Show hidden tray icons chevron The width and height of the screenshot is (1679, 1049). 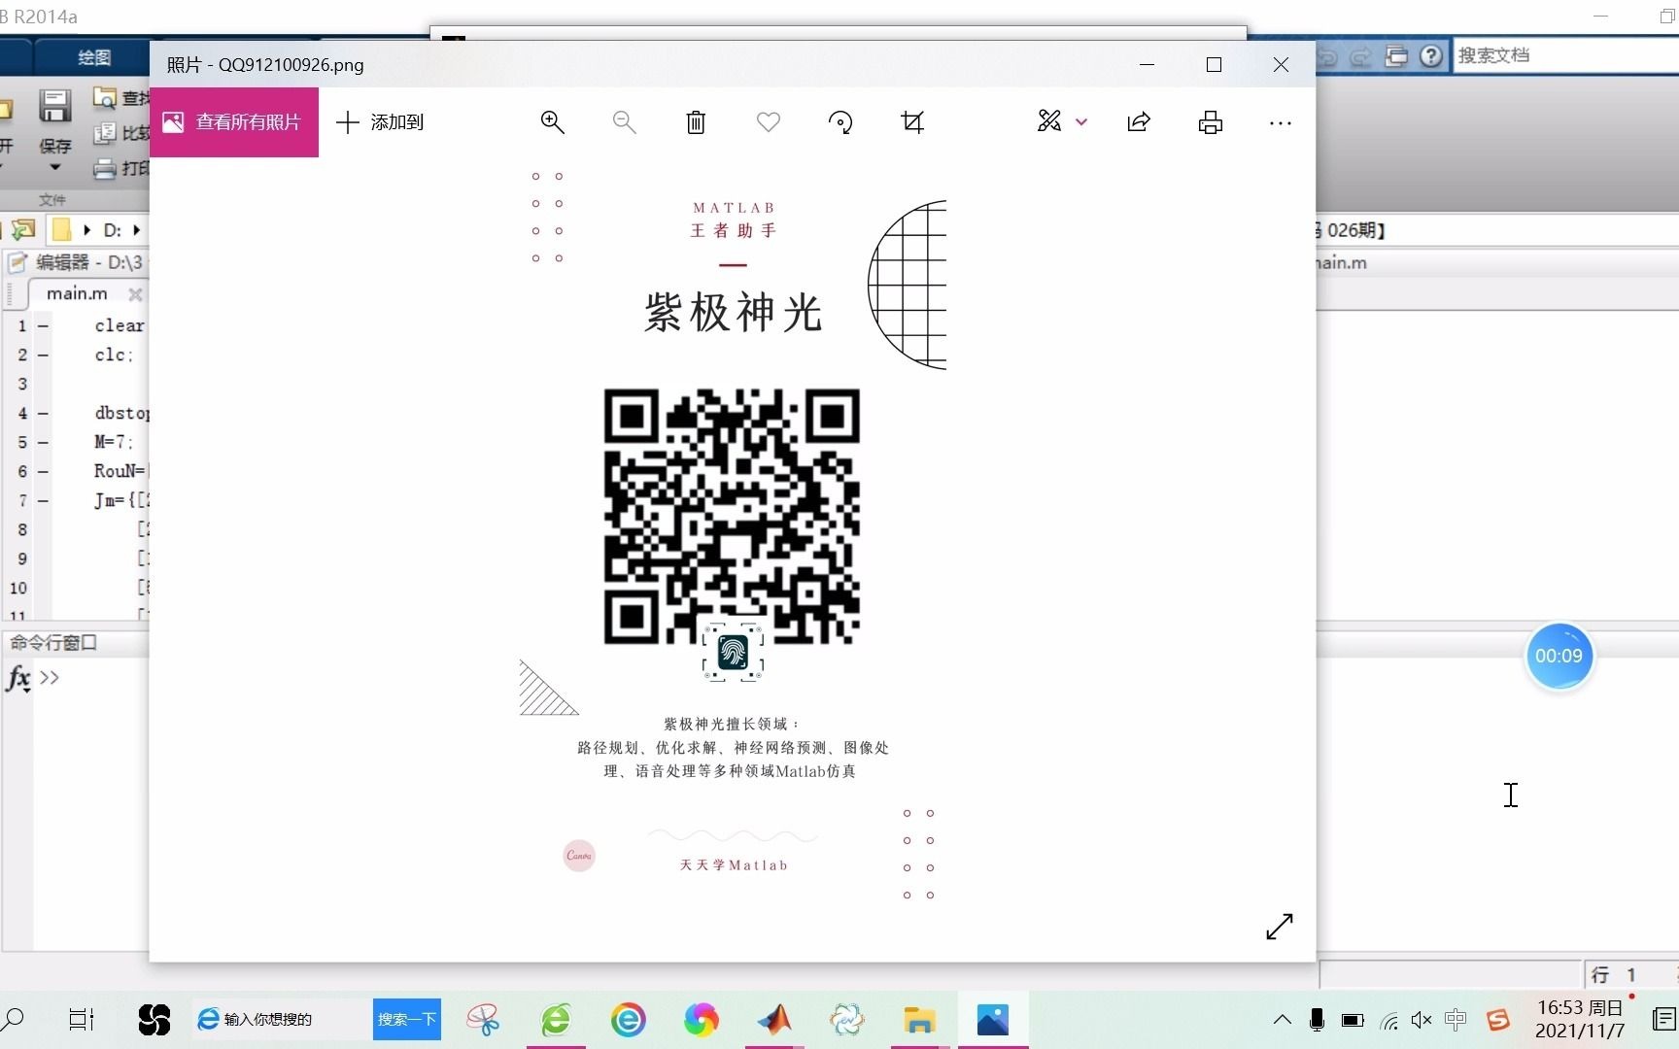[1283, 1020]
